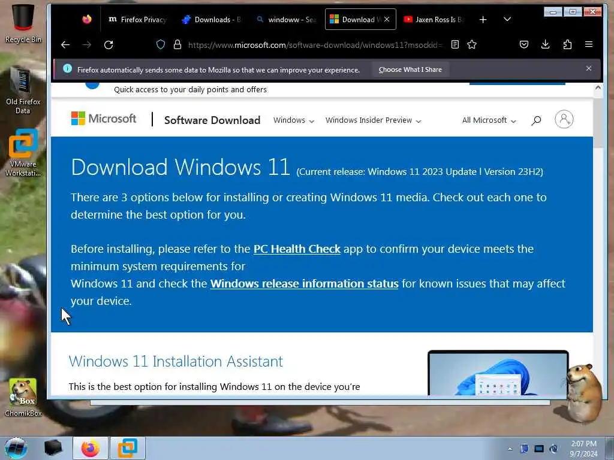The height and width of the screenshot is (460, 614).
Task: Select the ChomikBox desktop icon
Action: pos(23,397)
